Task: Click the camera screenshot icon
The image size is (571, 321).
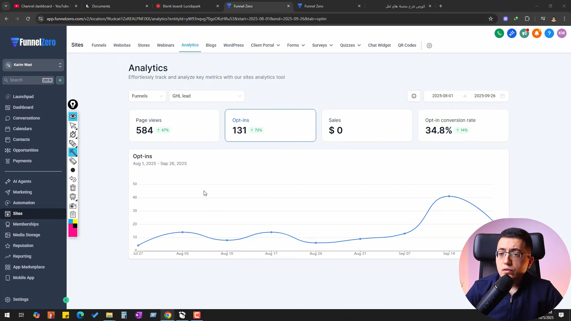Action: pos(73,206)
